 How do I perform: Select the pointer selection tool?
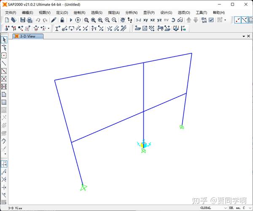pos(4,40)
